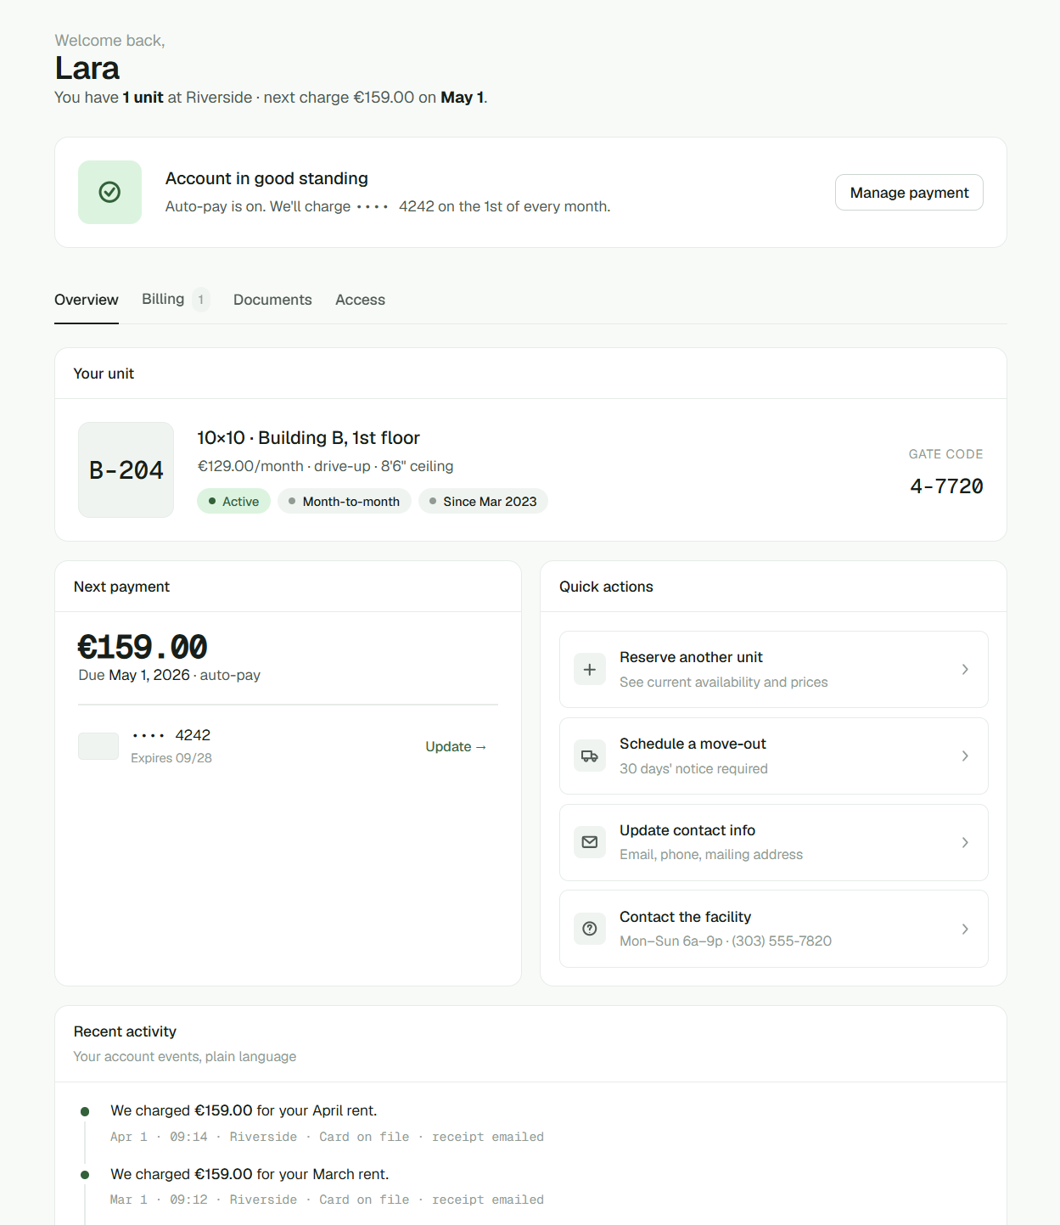The width and height of the screenshot is (1060, 1225).
Task: Click the GATE CODE label
Action: (x=945, y=454)
